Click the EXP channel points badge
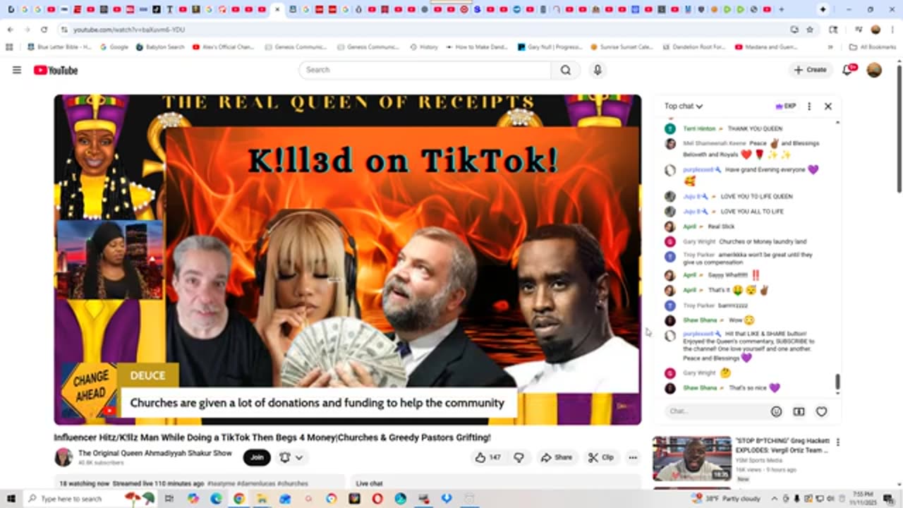Viewport: 903px width, 508px height. click(x=785, y=106)
